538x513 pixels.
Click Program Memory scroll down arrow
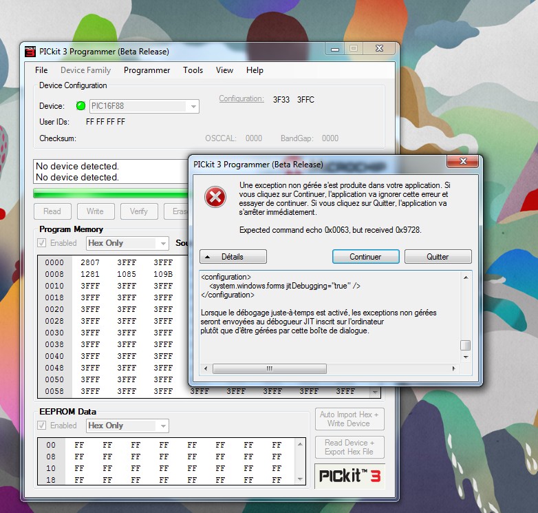[x=375, y=392]
